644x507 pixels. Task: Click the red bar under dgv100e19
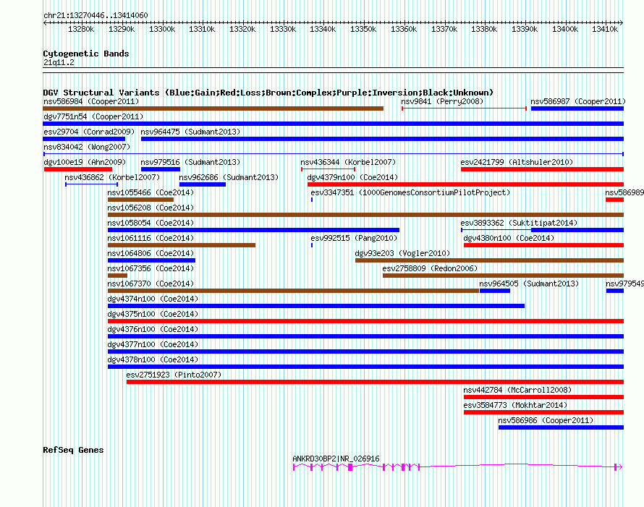pyautogui.click(x=78, y=169)
